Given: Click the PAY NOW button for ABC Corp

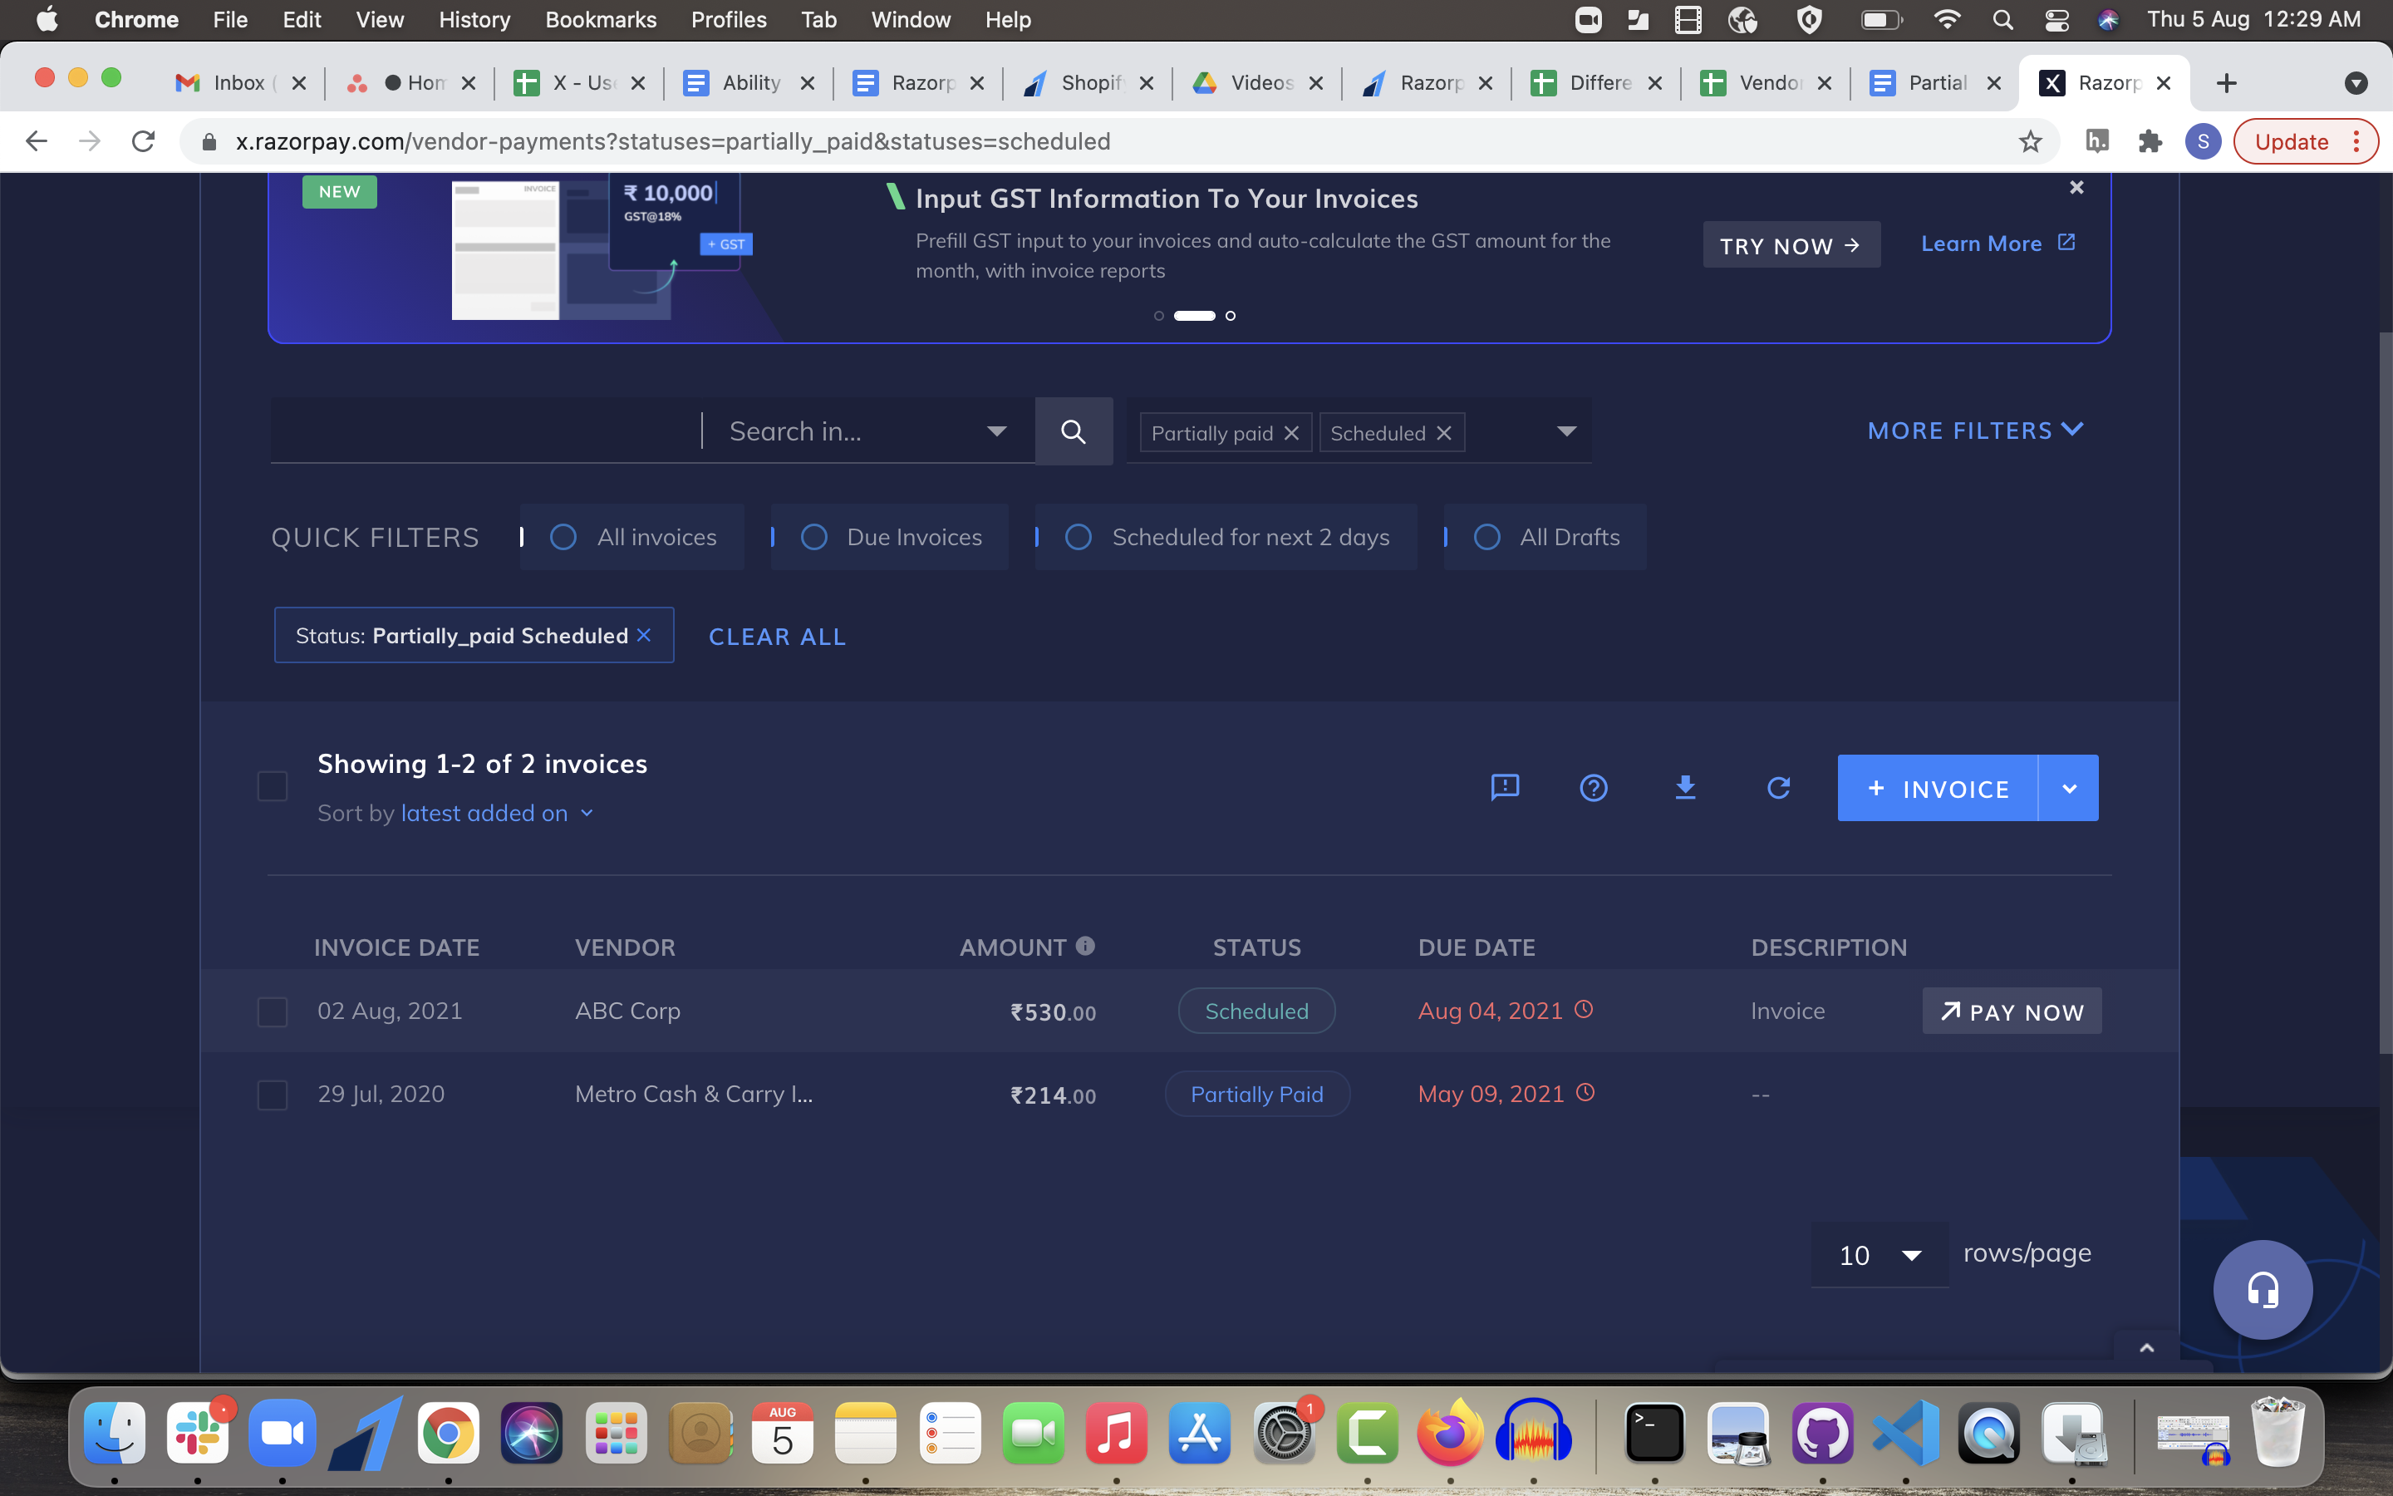Looking at the screenshot, I should (x=2009, y=1011).
